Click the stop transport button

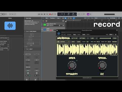(44, 14)
